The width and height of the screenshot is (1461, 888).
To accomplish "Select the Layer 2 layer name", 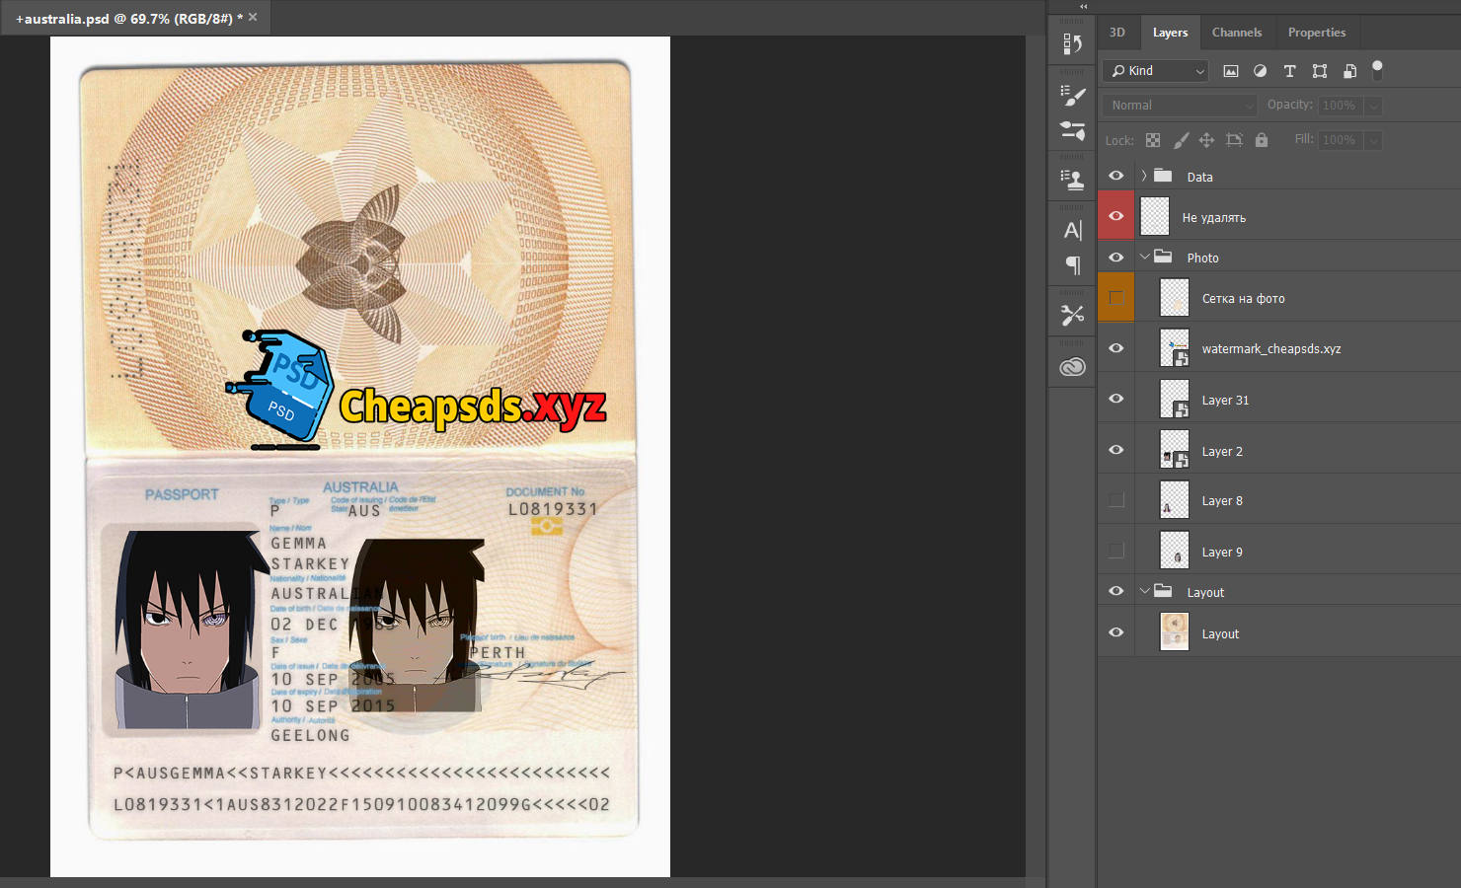I will pyautogui.click(x=1222, y=452).
